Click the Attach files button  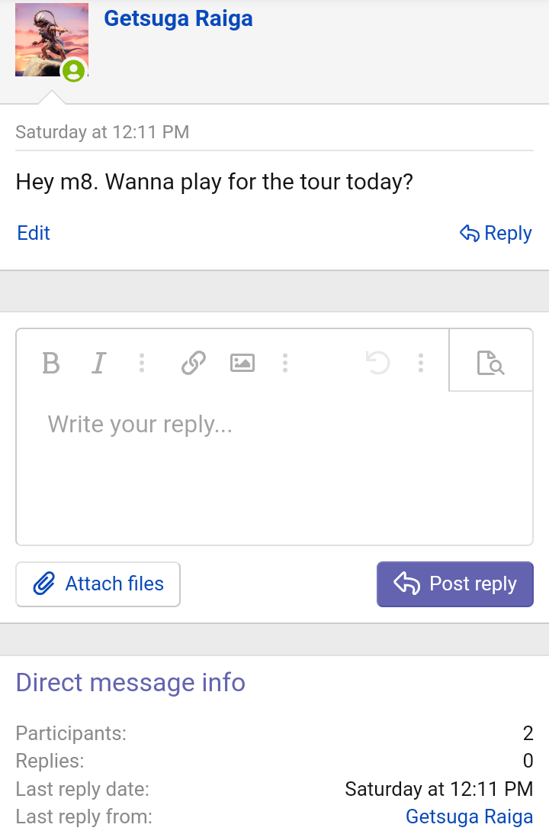98,584
